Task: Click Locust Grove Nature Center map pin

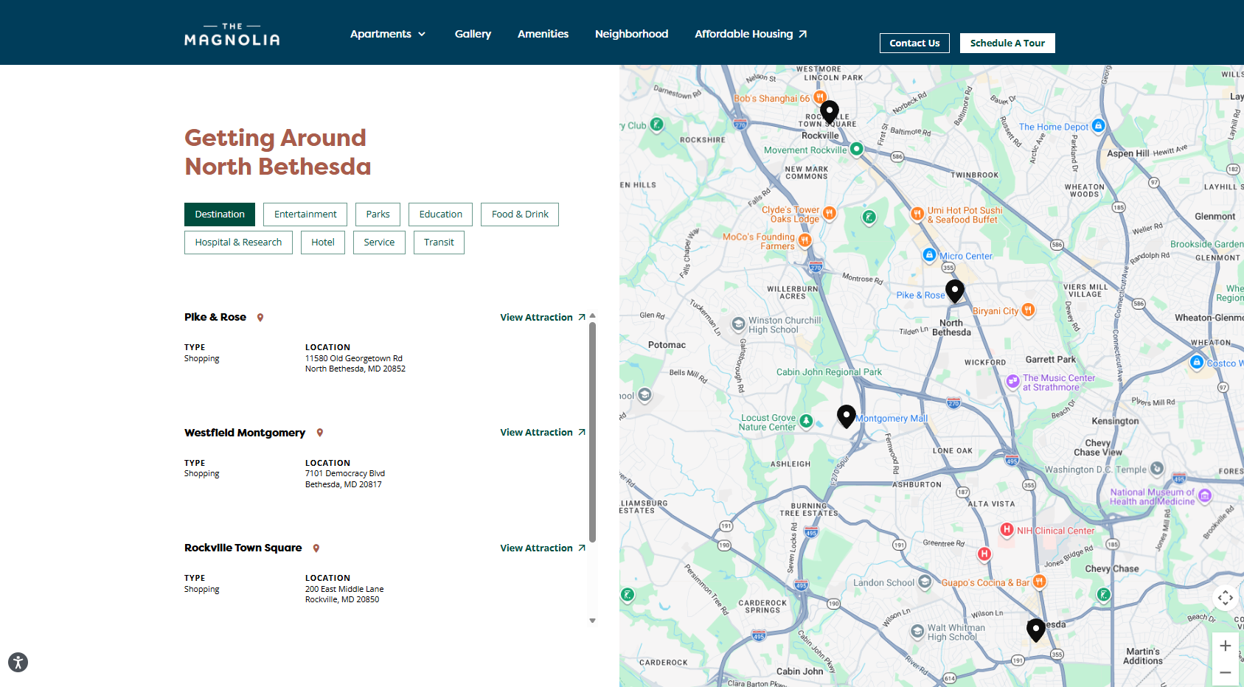Action: click(806, 421)
